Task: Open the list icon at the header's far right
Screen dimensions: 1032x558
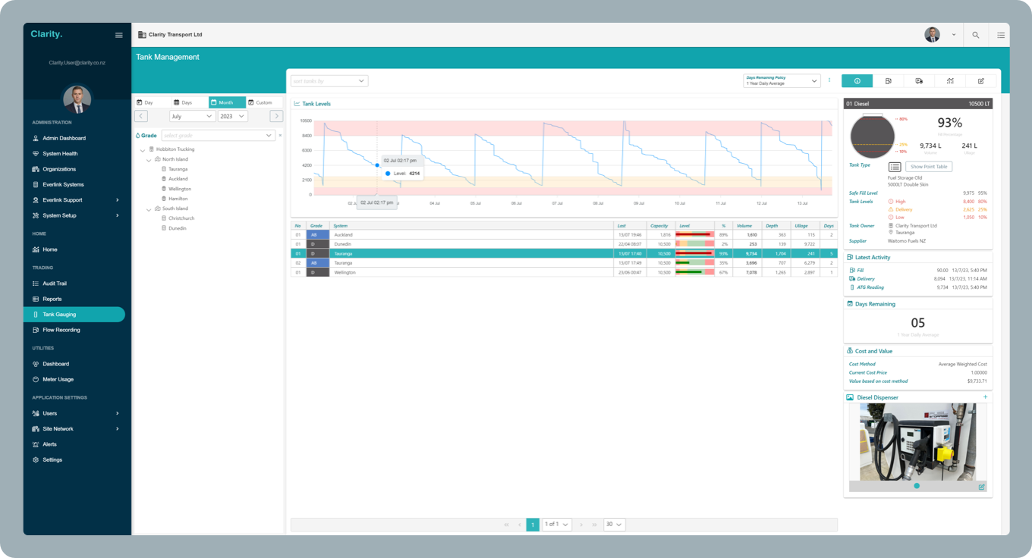Action: pos(1001,35)
